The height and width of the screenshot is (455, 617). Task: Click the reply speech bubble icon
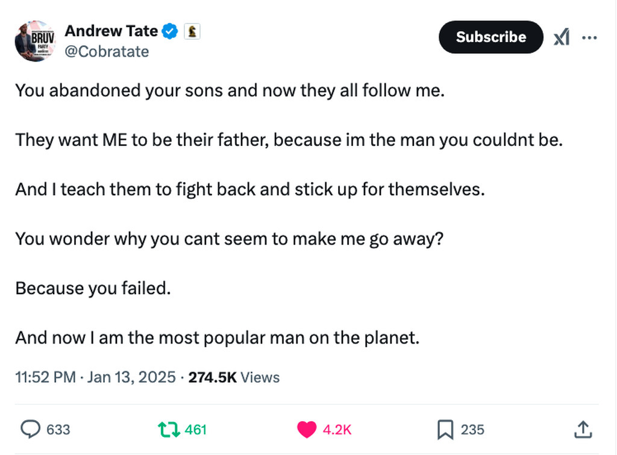click(x=30, y=429)
